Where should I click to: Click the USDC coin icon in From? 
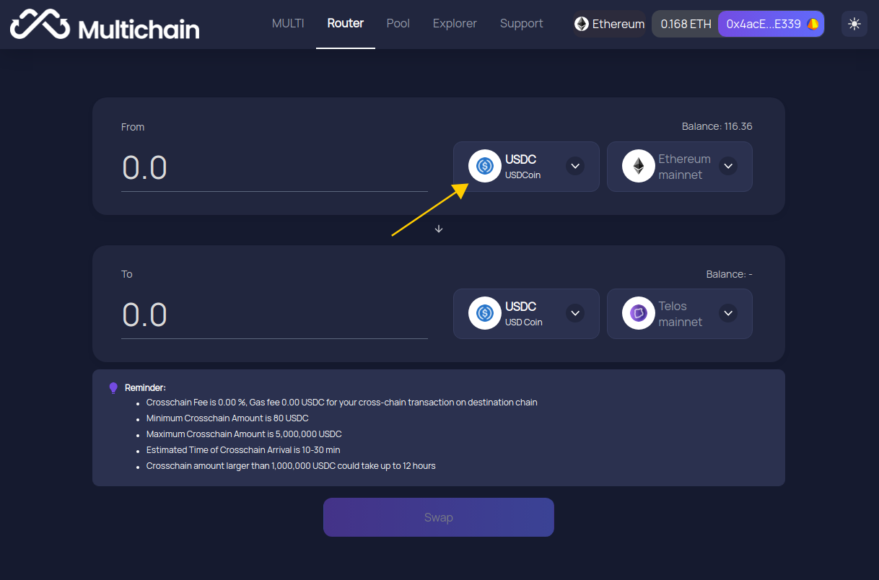pyautogui.click(x=485, y=166)
